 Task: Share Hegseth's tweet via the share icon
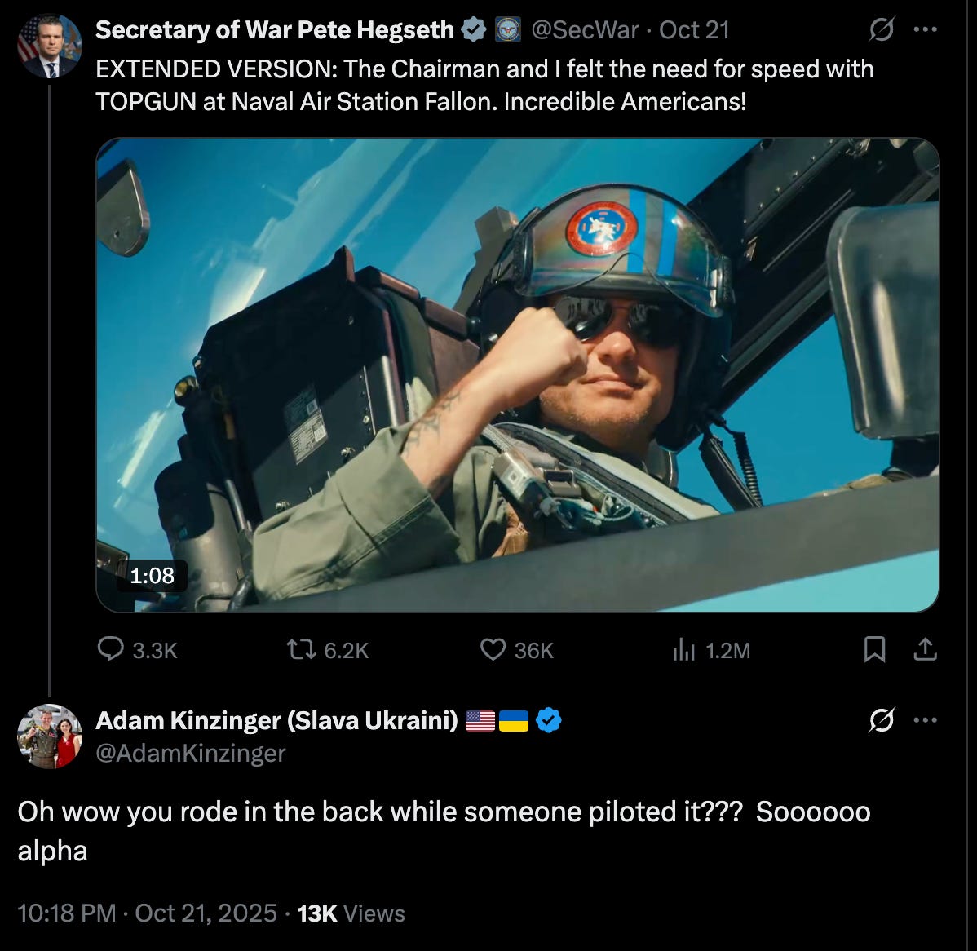926,650
